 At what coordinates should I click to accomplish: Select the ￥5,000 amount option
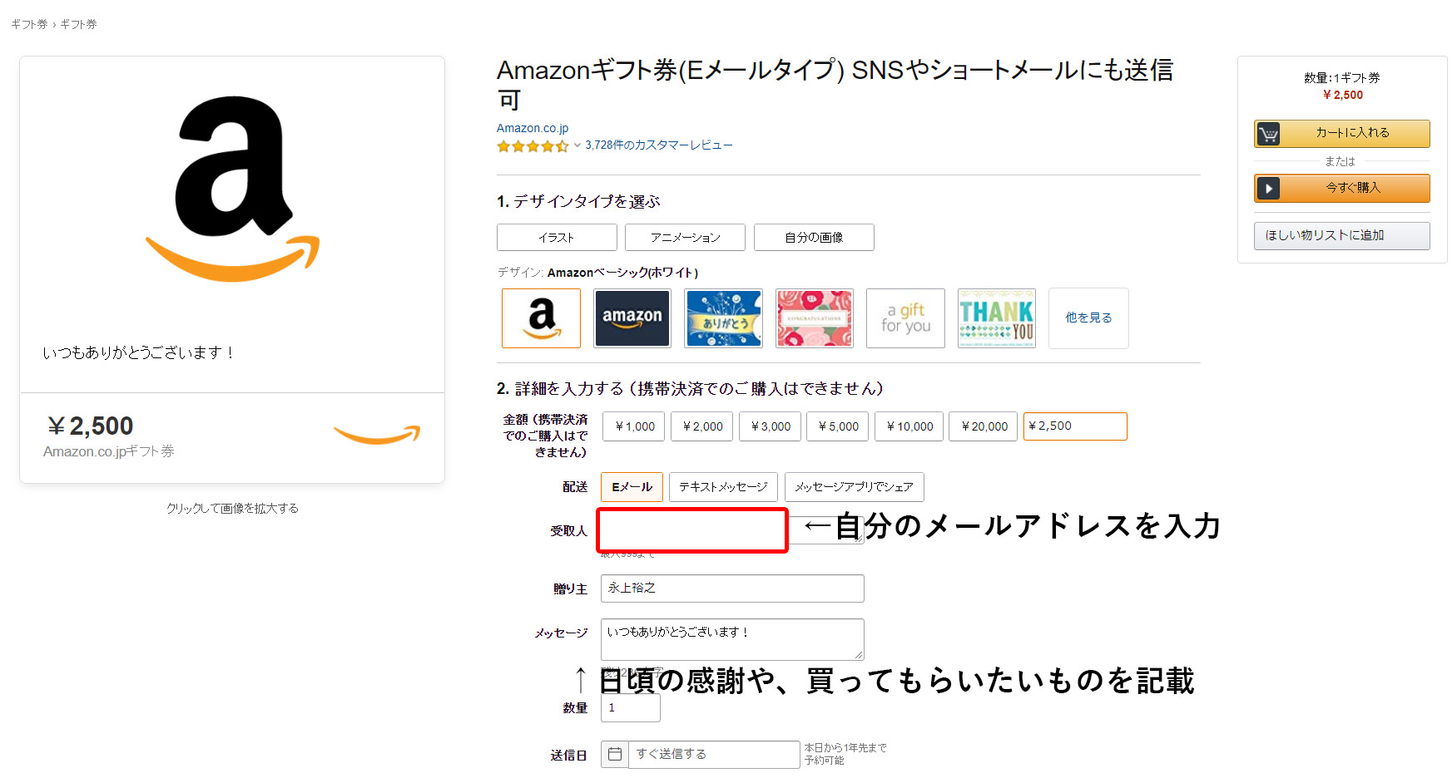coord(838,426)
